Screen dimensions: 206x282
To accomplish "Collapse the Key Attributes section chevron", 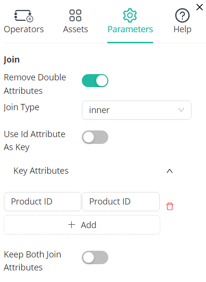I will tap(169, 171).
